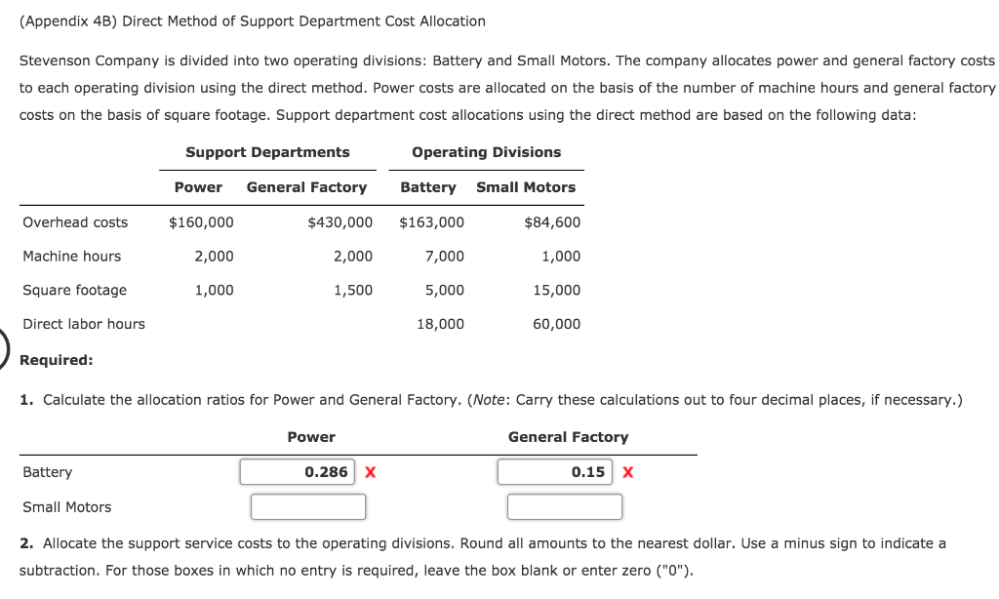
Task: Select the Square footage row label
Action: pos(74,290)
